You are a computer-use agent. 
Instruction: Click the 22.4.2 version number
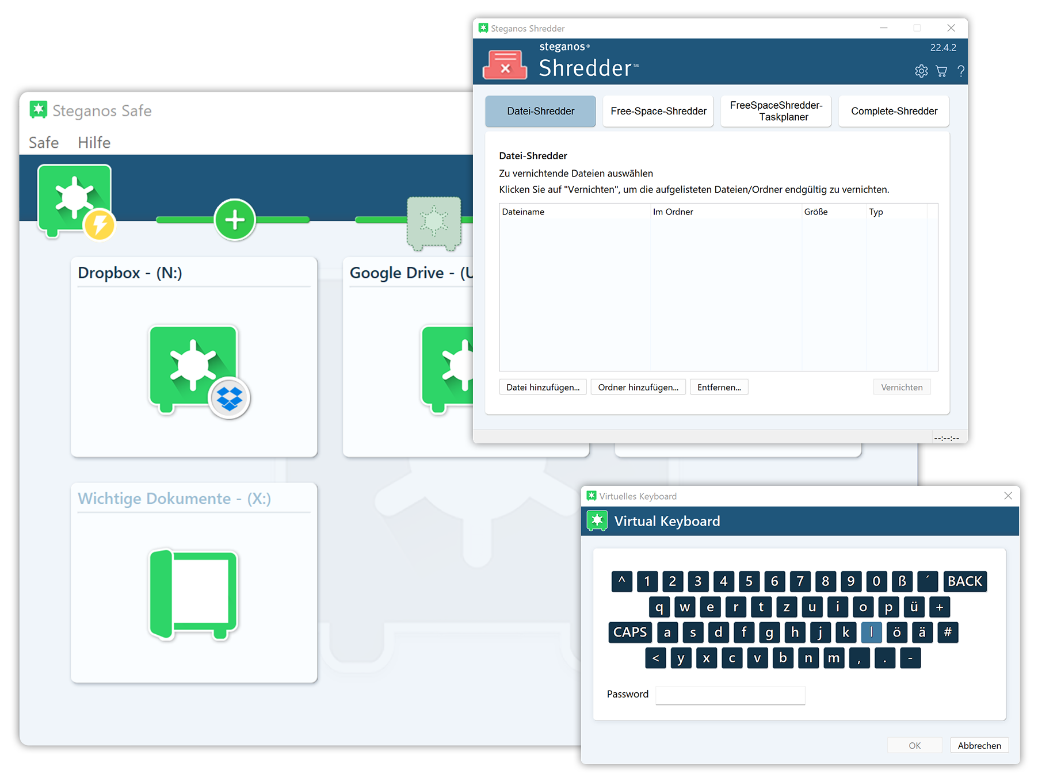943,48
